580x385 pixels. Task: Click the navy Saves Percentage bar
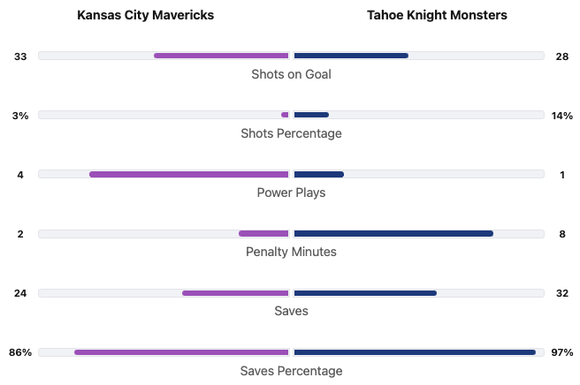(415, 352)
